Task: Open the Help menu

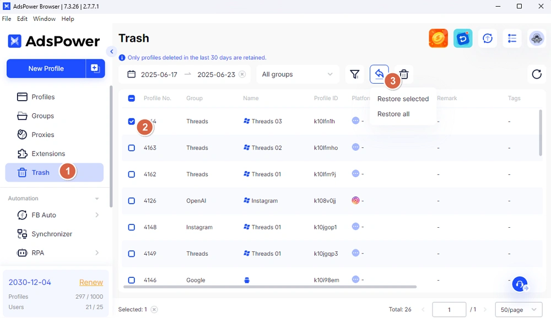Action: (68, 19)
